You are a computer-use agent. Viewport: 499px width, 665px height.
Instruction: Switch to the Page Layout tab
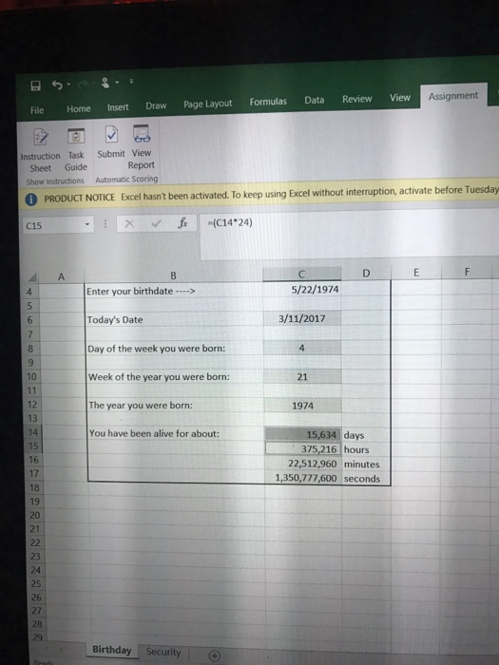point(207,104)
